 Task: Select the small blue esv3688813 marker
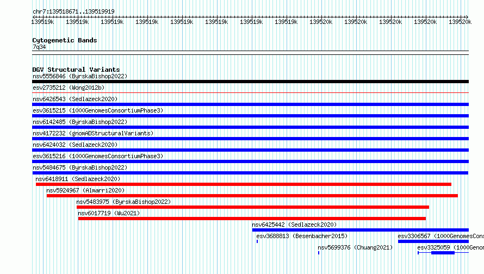(x=257, y=241)
